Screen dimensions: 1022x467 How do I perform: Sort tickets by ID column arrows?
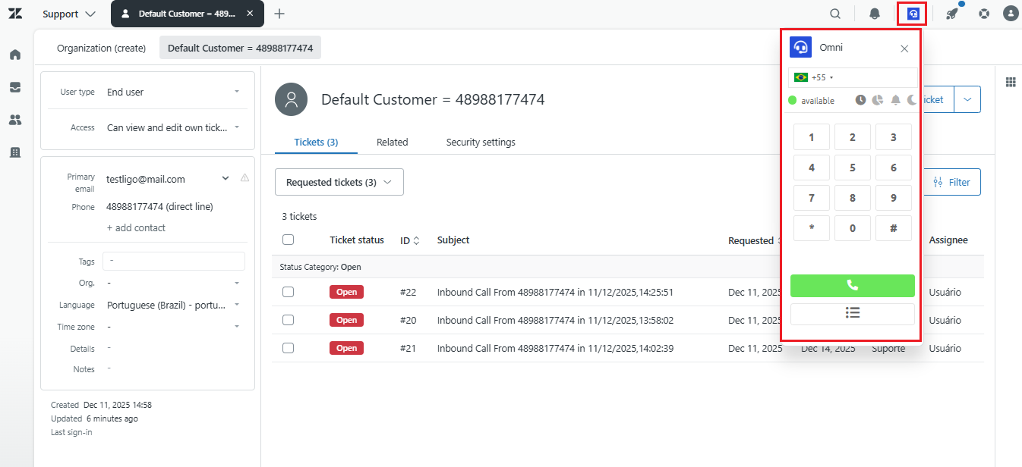(416, 240)
